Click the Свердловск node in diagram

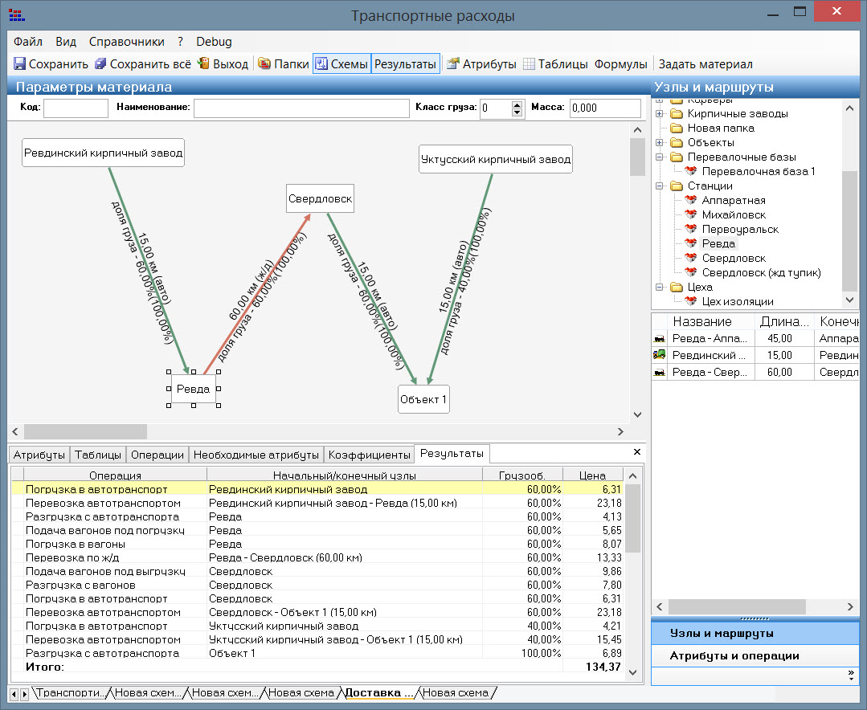click(x=320, y=199)
